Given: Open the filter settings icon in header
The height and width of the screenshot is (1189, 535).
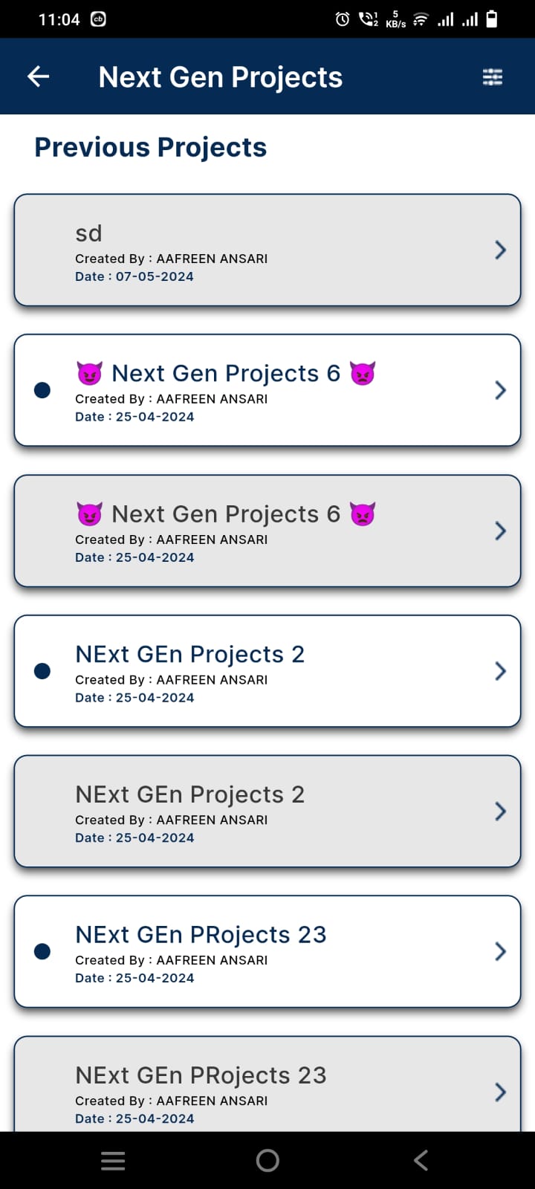Looking at the screenshot, I should pyautogui.click(x=493, y=77).
